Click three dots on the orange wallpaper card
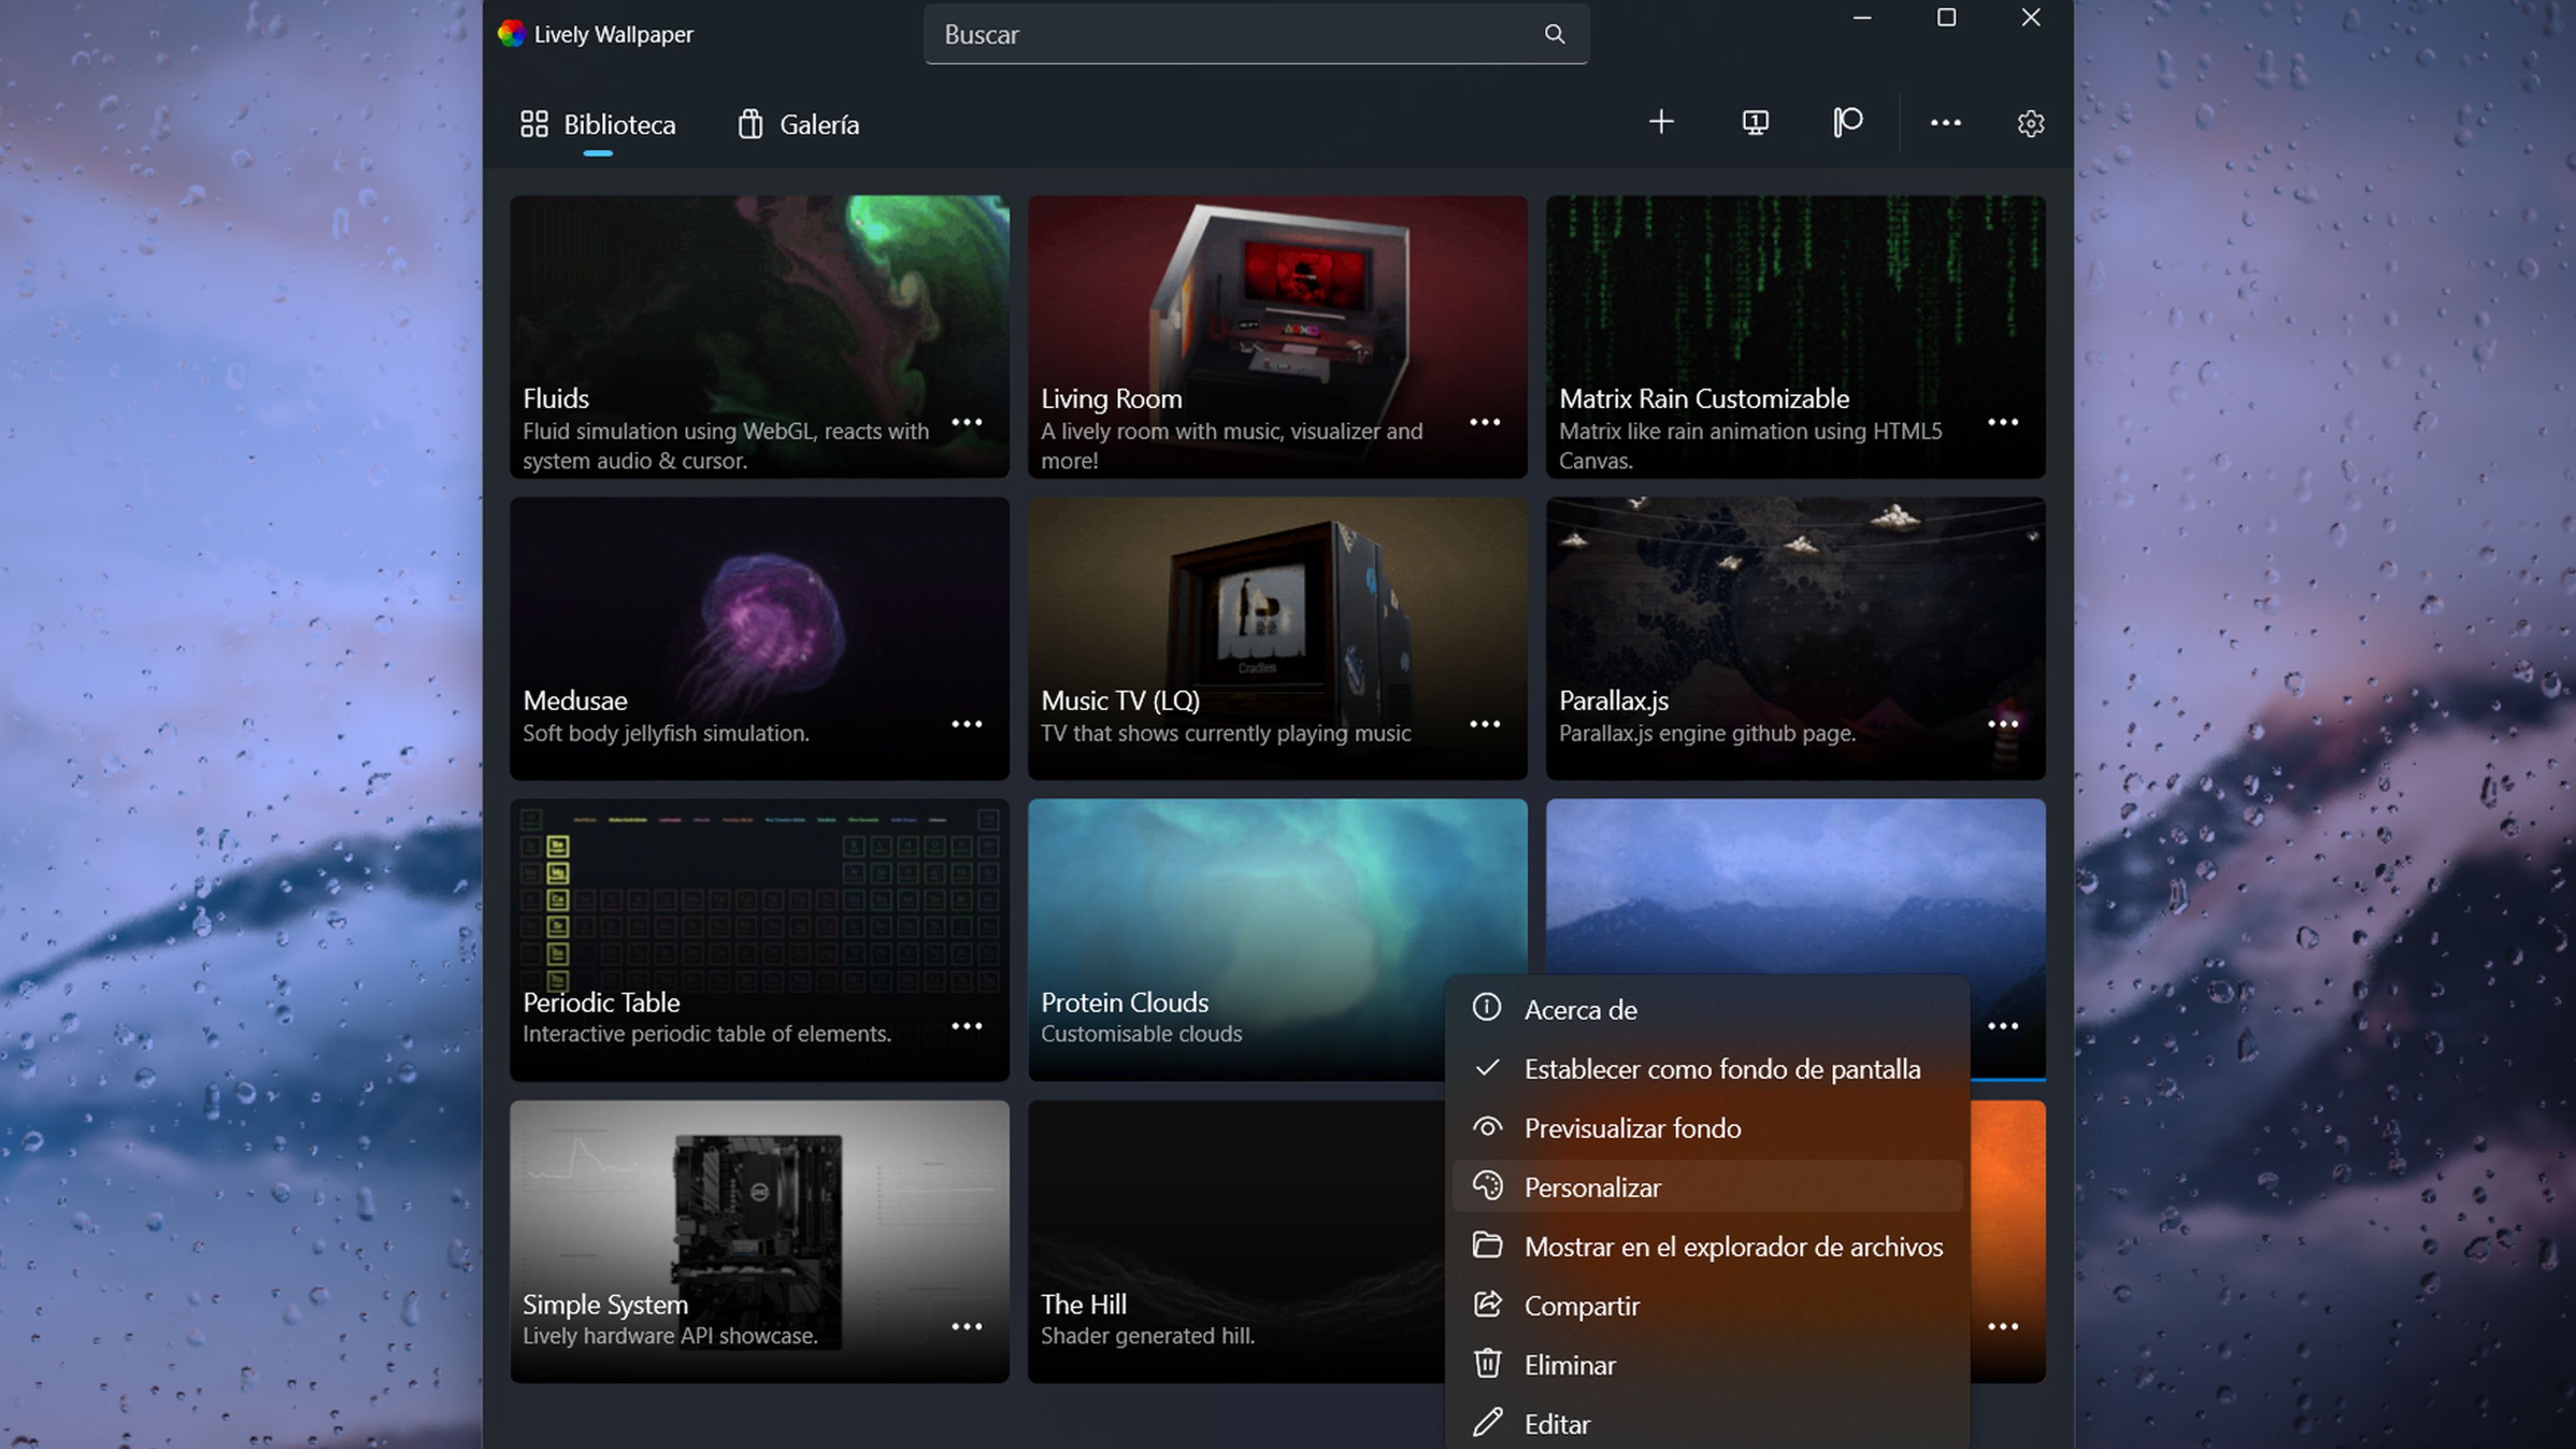Image resolution: width=2576 pixels, height=1449 pixels. pyautogui.click(x=2002, y=1327)
